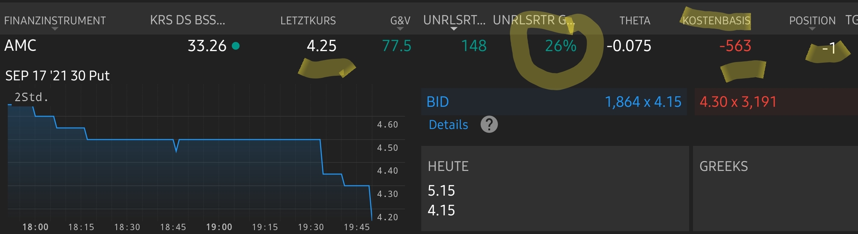Select the AMC instrument row
Image resolution: width=858 pixels, height=234 pixels.
click(20, 46)
